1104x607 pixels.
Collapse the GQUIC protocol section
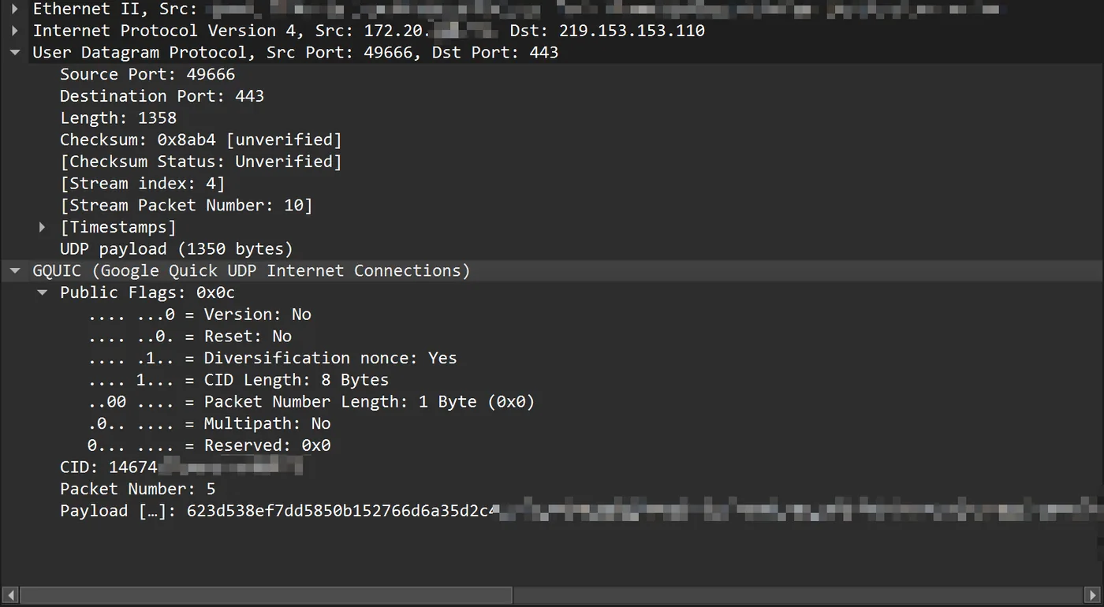coord(14,271)
